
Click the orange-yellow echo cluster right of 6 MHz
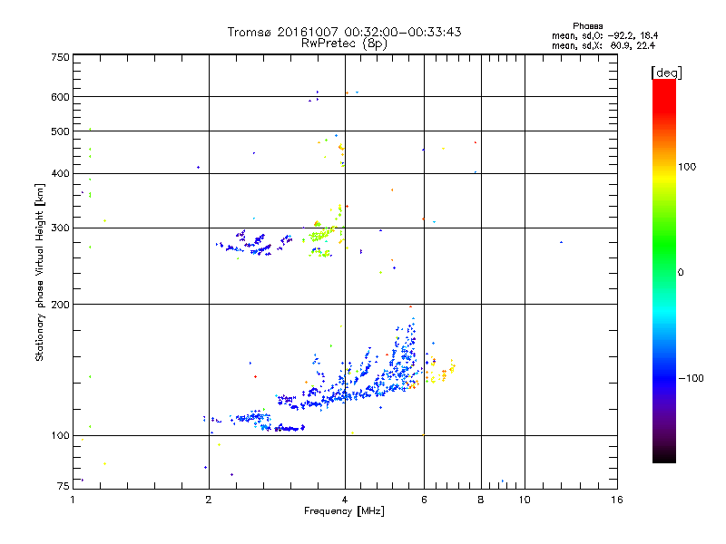coord(440,371)
